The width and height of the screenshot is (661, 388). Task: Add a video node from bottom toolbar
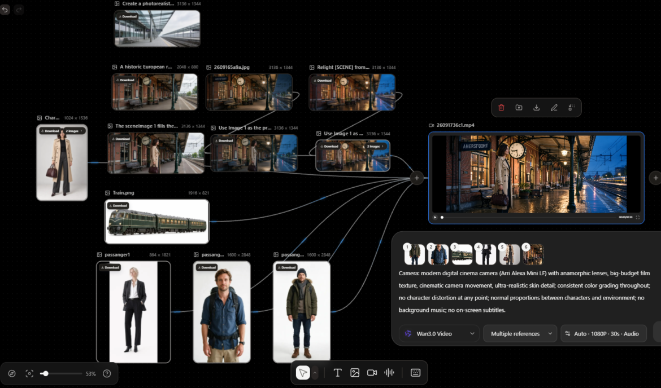pos(372,372)
